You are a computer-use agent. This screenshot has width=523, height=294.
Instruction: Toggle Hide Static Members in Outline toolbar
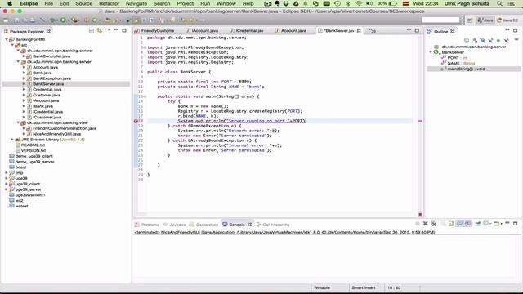(x=490, y=41)
